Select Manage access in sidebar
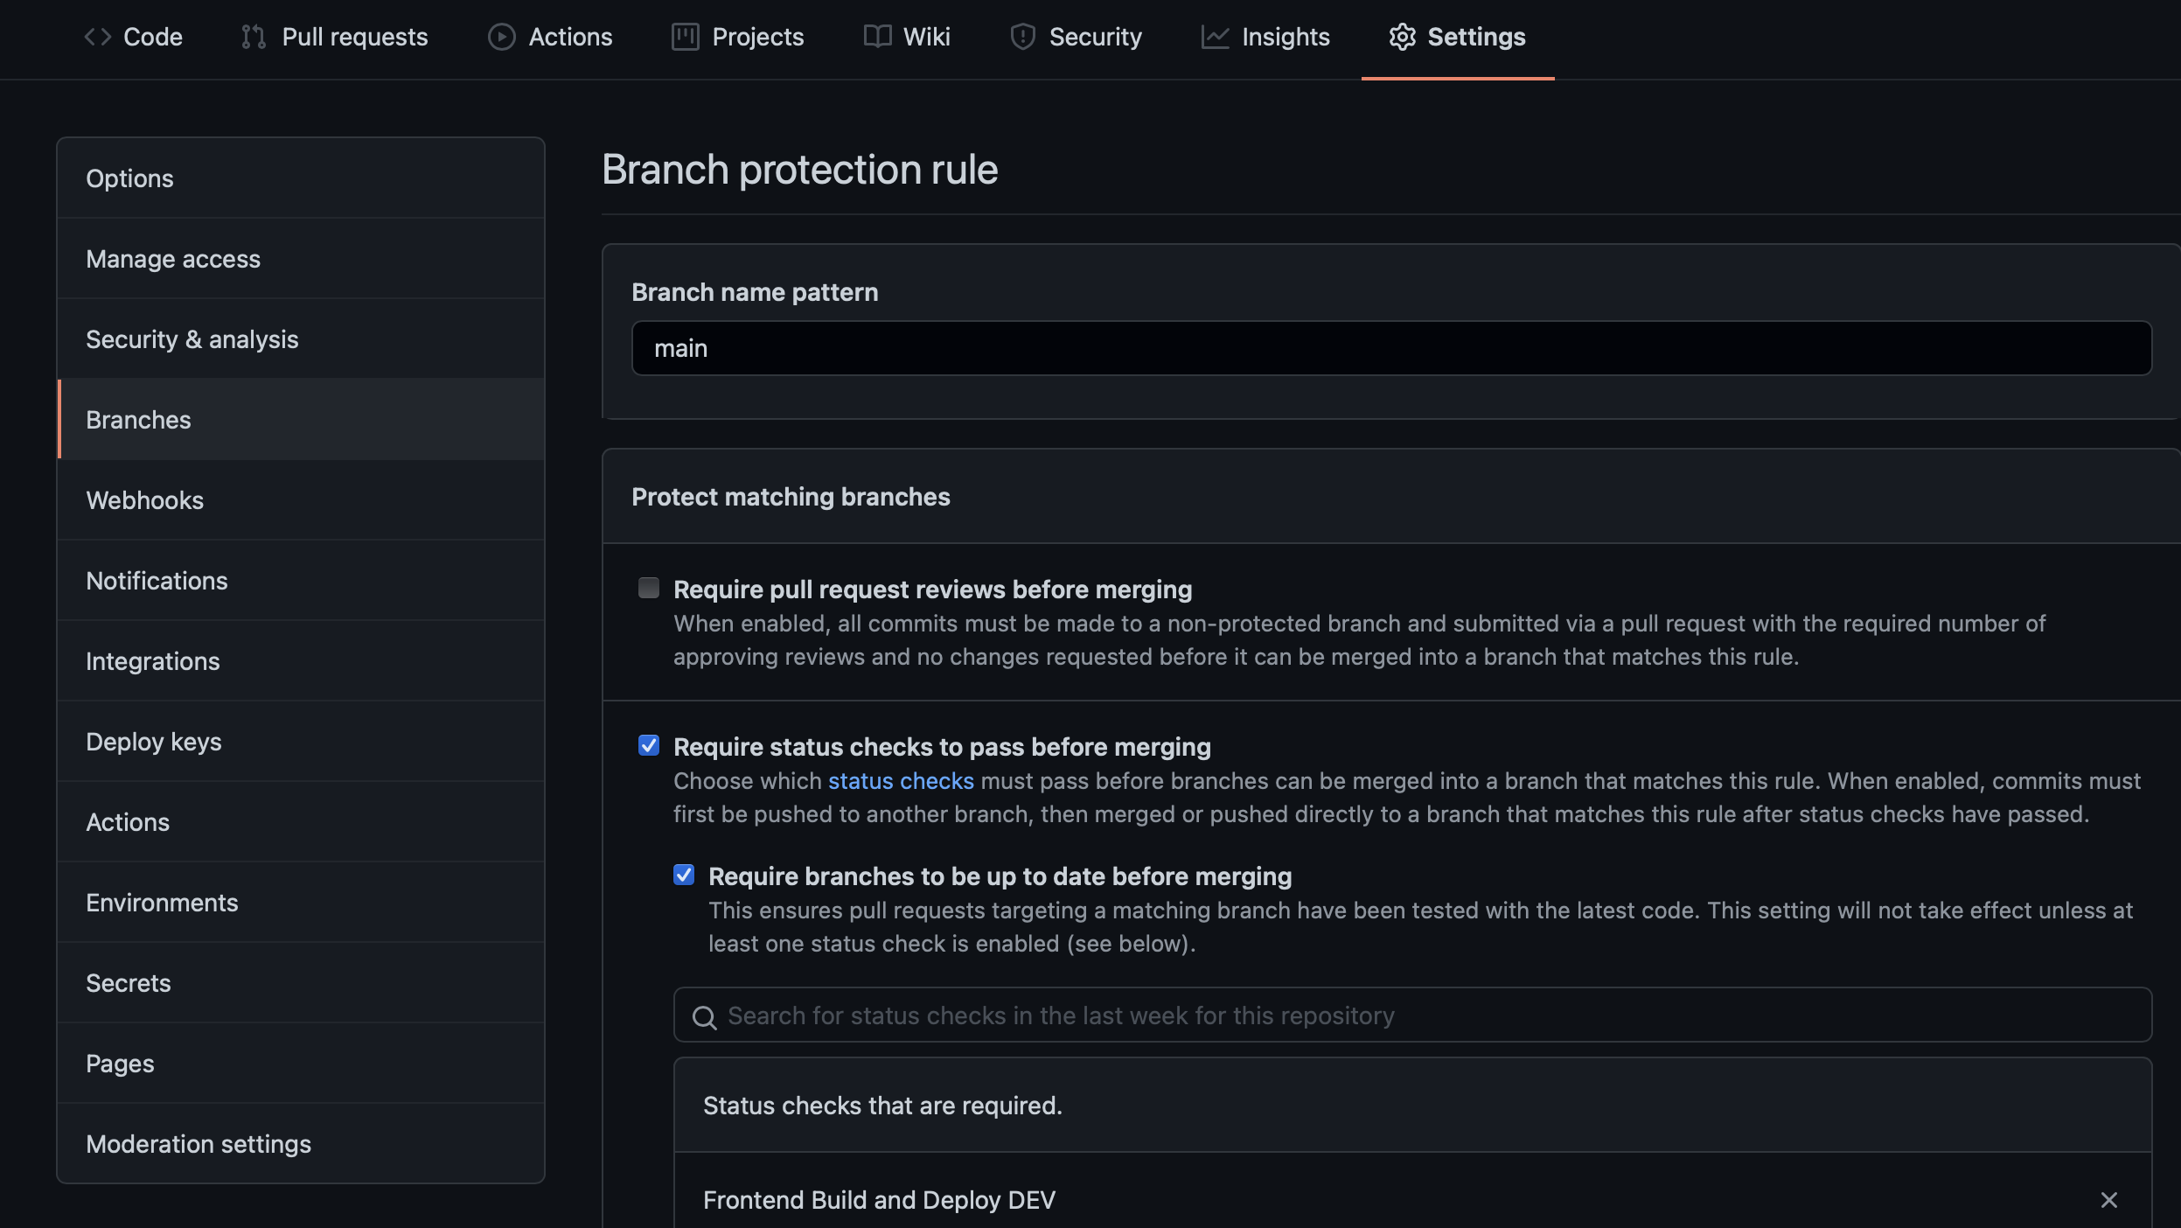Image resolution: width=2181 pixels, height=1228 pixels. pos(301,259)
